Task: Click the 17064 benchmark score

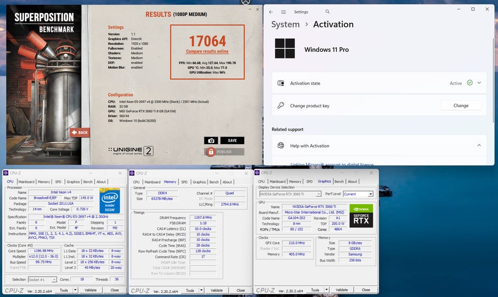Action: [x=208, y=41]
